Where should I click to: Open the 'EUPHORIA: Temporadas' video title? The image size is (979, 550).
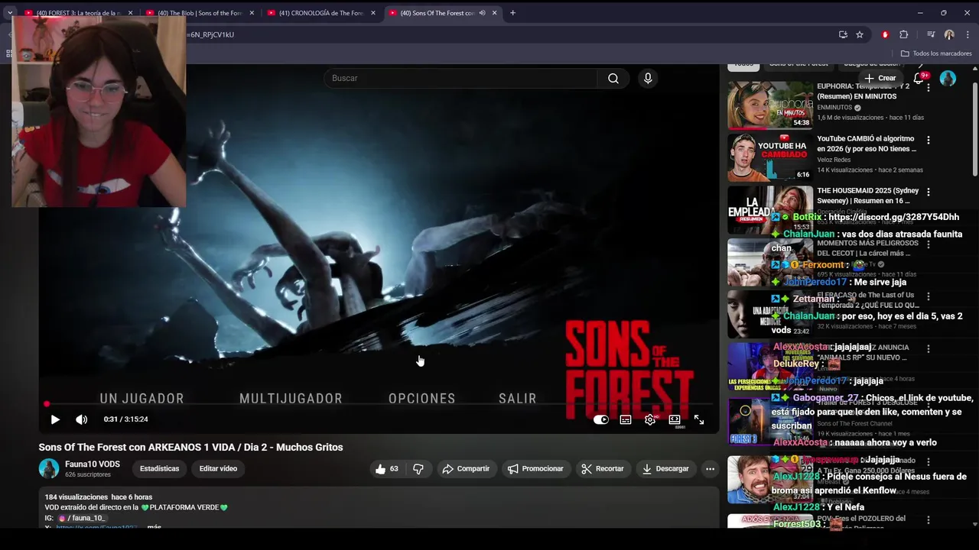865,91
